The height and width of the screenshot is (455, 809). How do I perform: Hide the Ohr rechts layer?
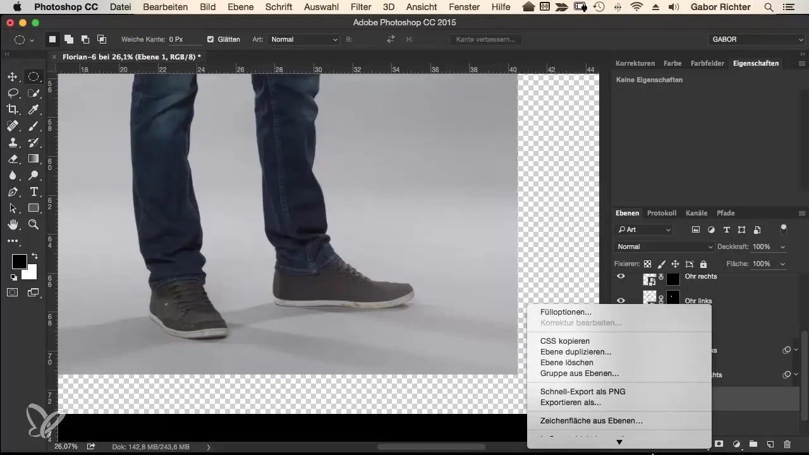click(x=621, y=276)
